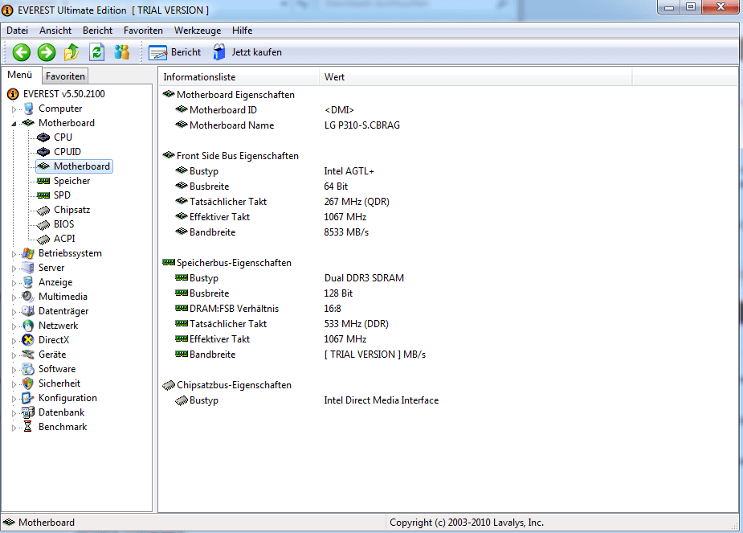Screen dimensions: 743x533
Task: Click Betriebssystem Windows flag icon
Action: [28, 253]
